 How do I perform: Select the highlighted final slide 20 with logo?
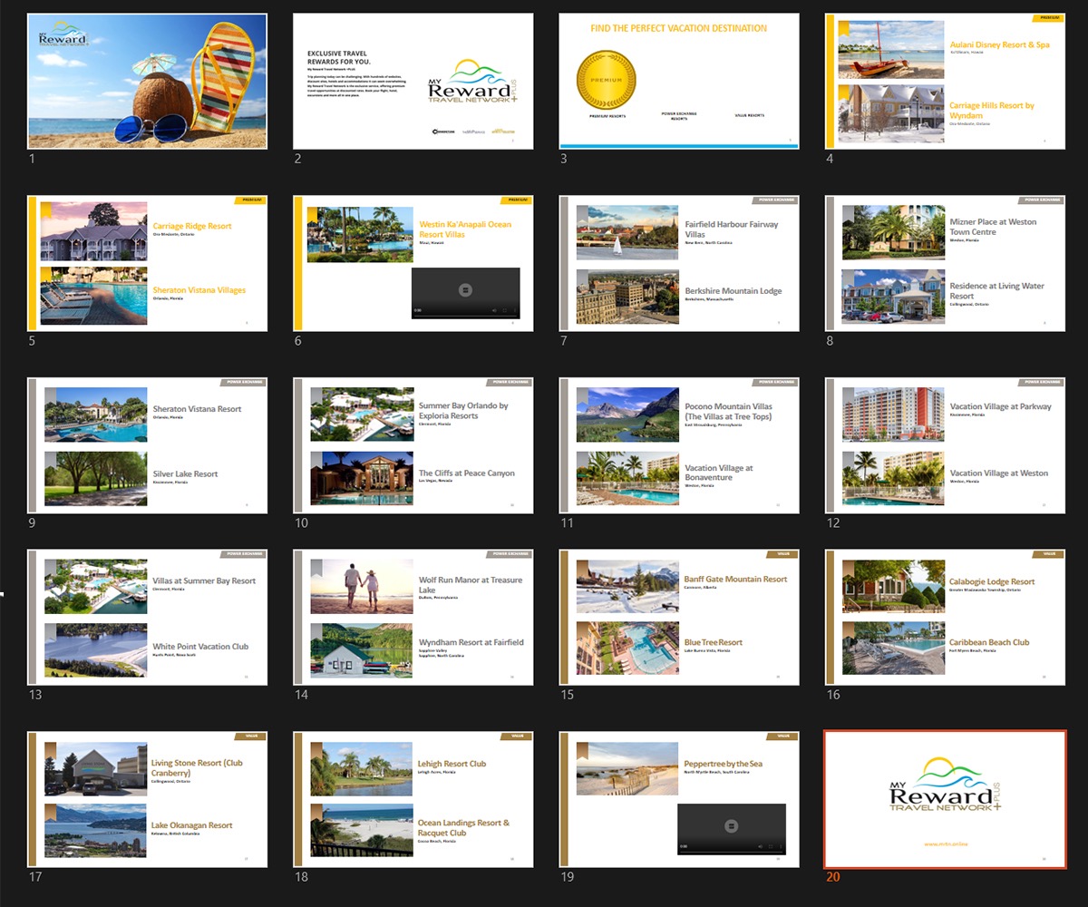pyautogui.click(x=946, y=799)
